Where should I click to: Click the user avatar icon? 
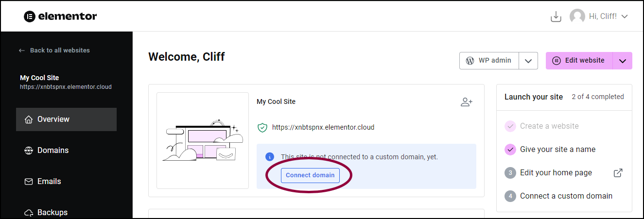coord(577,17)
